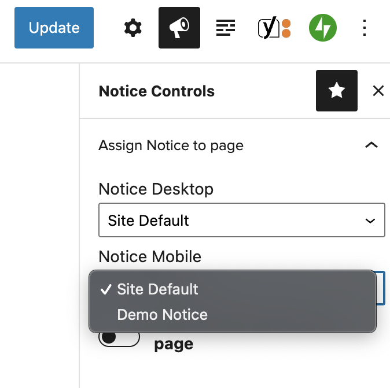
Task: Click the Update button
Action: [54, 28]
